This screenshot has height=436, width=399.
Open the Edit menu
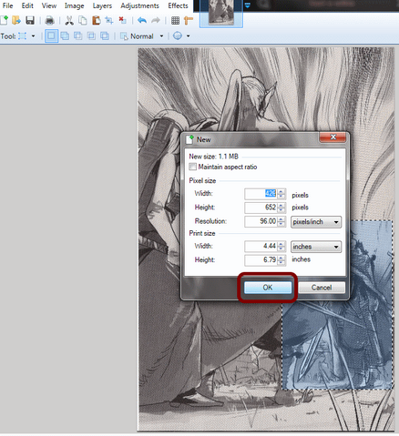coord(27,5)
